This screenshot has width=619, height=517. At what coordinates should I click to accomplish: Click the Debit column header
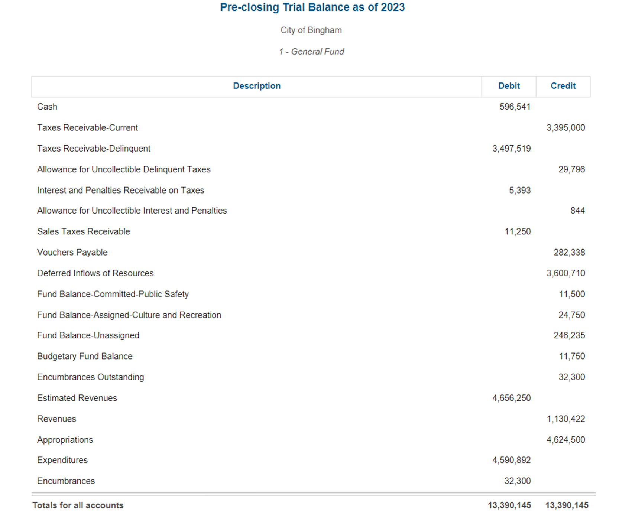click(x=509, y=86)
